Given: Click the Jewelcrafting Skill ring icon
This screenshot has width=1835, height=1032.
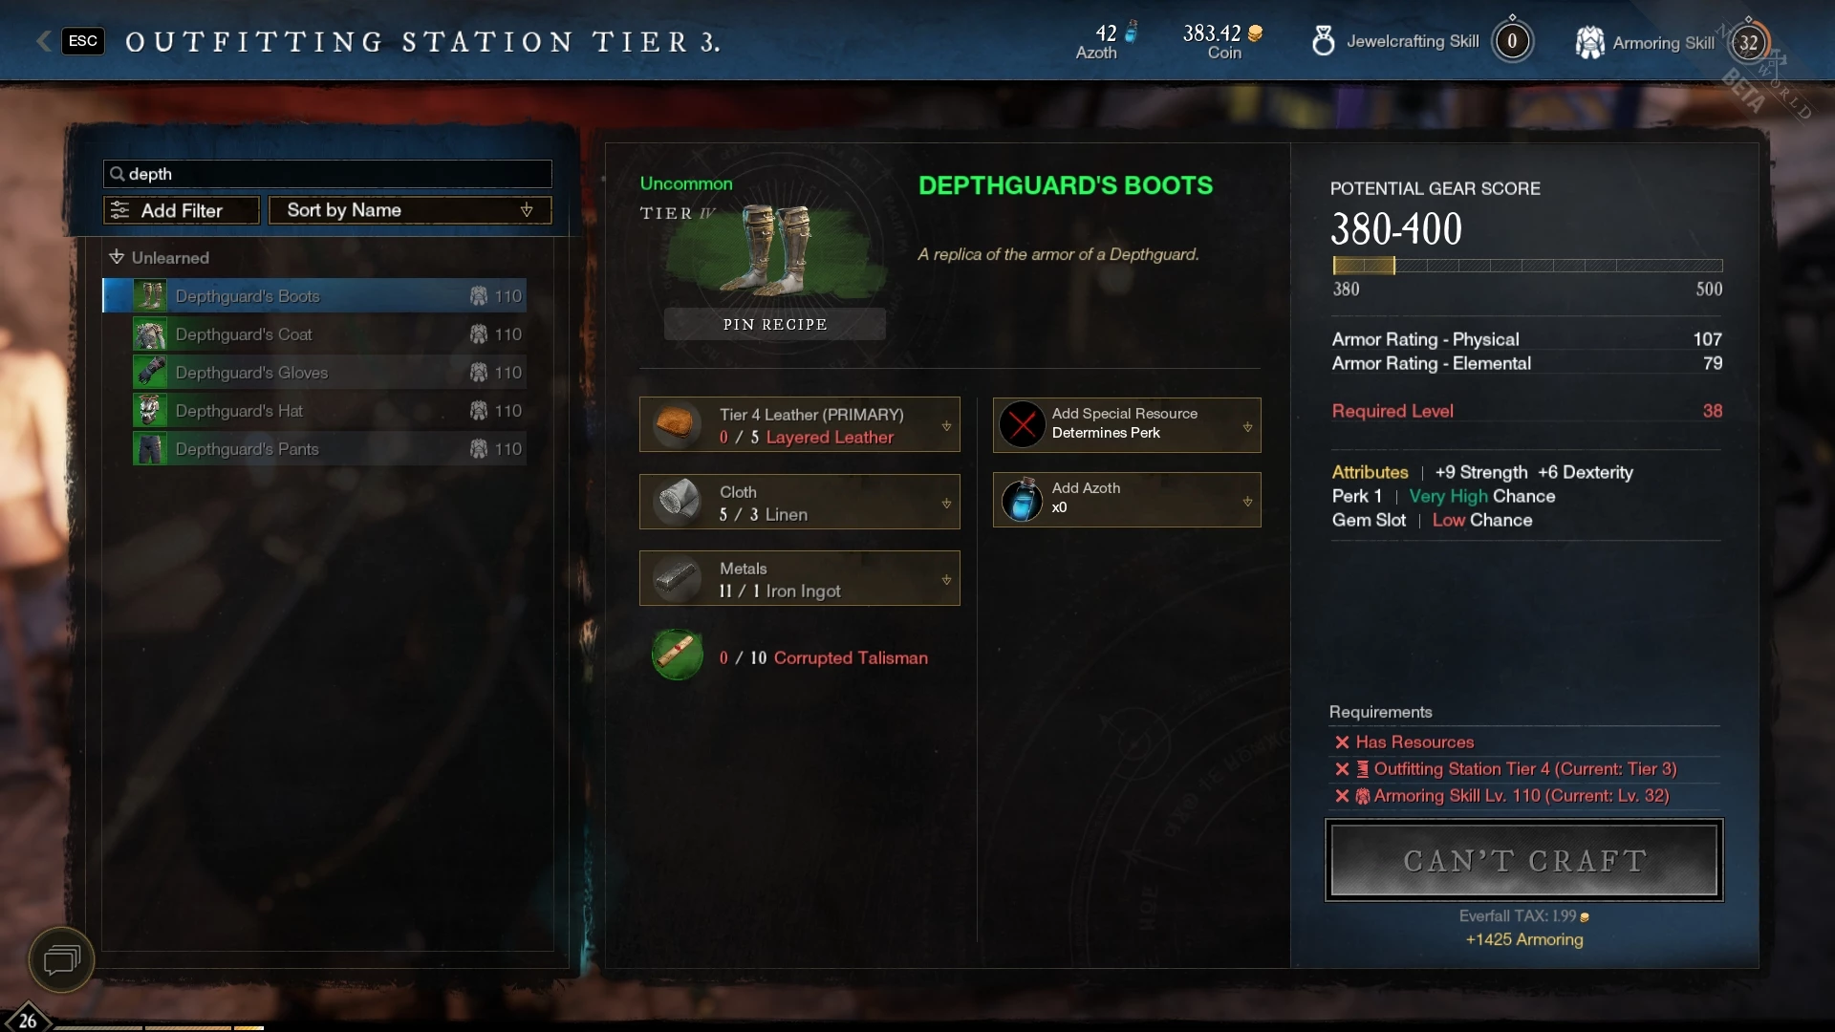Looking at the screenshot, I should tap(1324, 41).
